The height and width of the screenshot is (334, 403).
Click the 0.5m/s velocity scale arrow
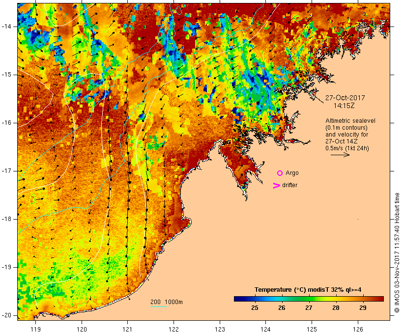click(340, 155)
